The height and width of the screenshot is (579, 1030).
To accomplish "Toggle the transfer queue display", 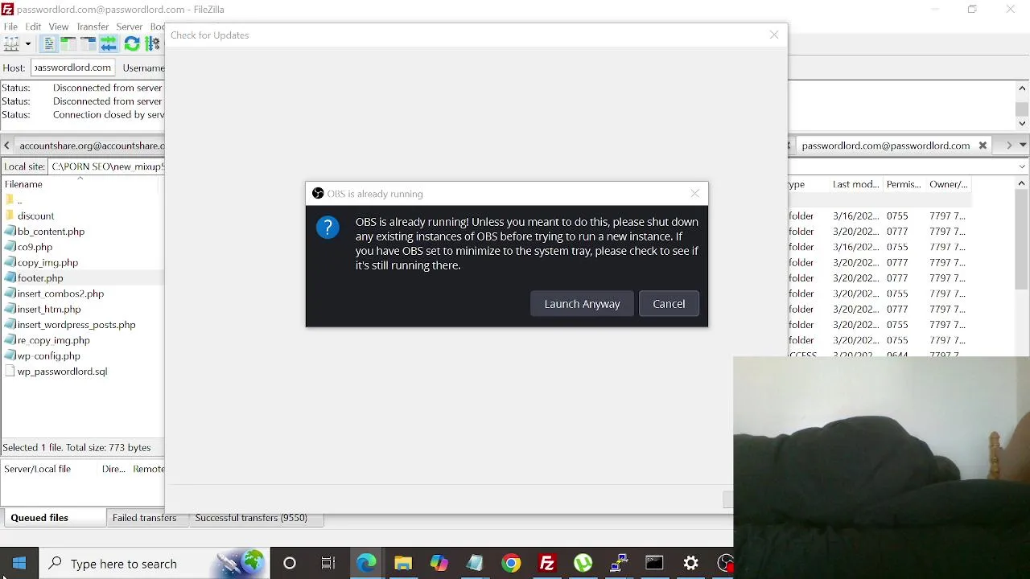I will [x=109, y=44].
